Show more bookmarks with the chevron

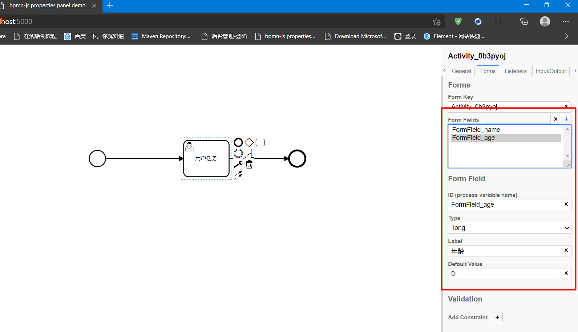pyautogui.click(x=566, y=36)
